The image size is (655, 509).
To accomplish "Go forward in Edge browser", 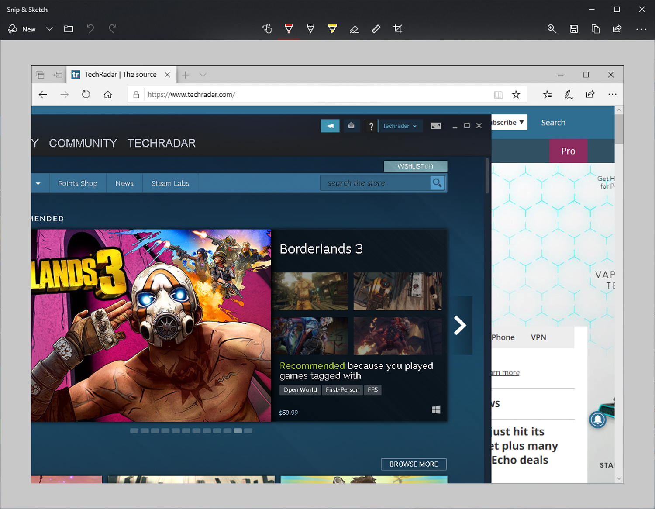I will pos(65,94).
